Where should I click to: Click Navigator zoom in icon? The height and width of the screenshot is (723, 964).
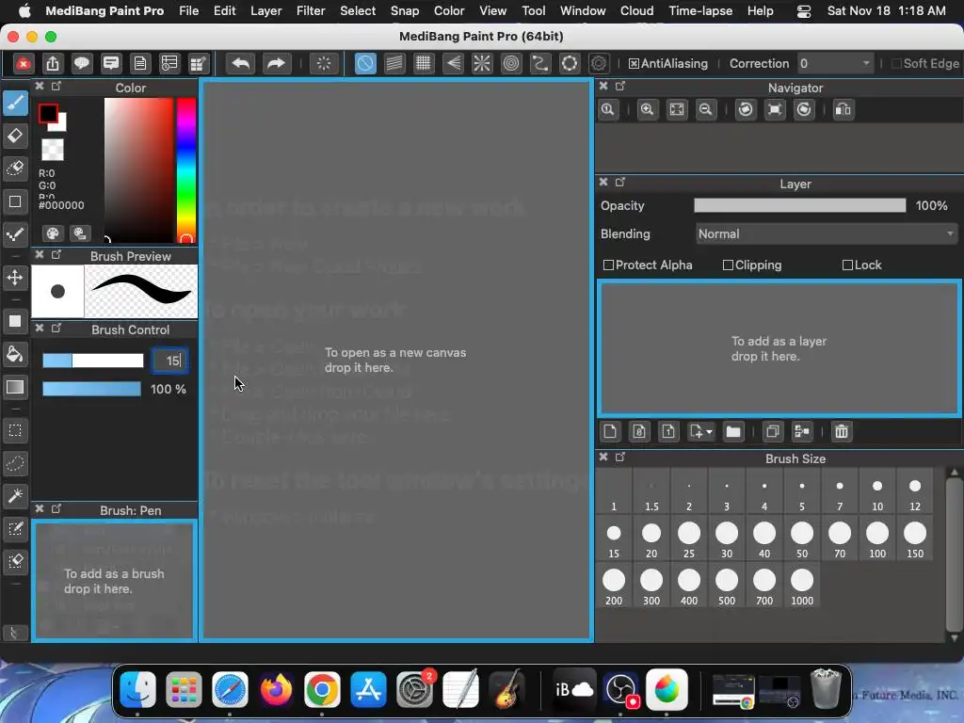tap(647, 109)
